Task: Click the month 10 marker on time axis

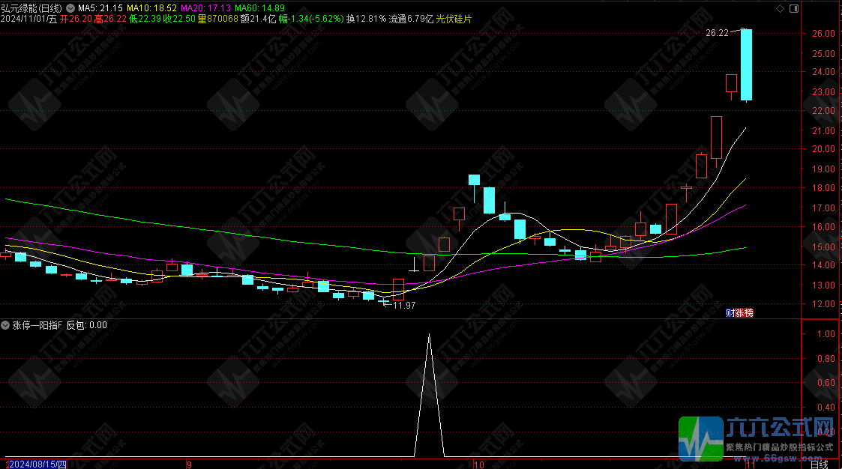Action: point(479,465)
